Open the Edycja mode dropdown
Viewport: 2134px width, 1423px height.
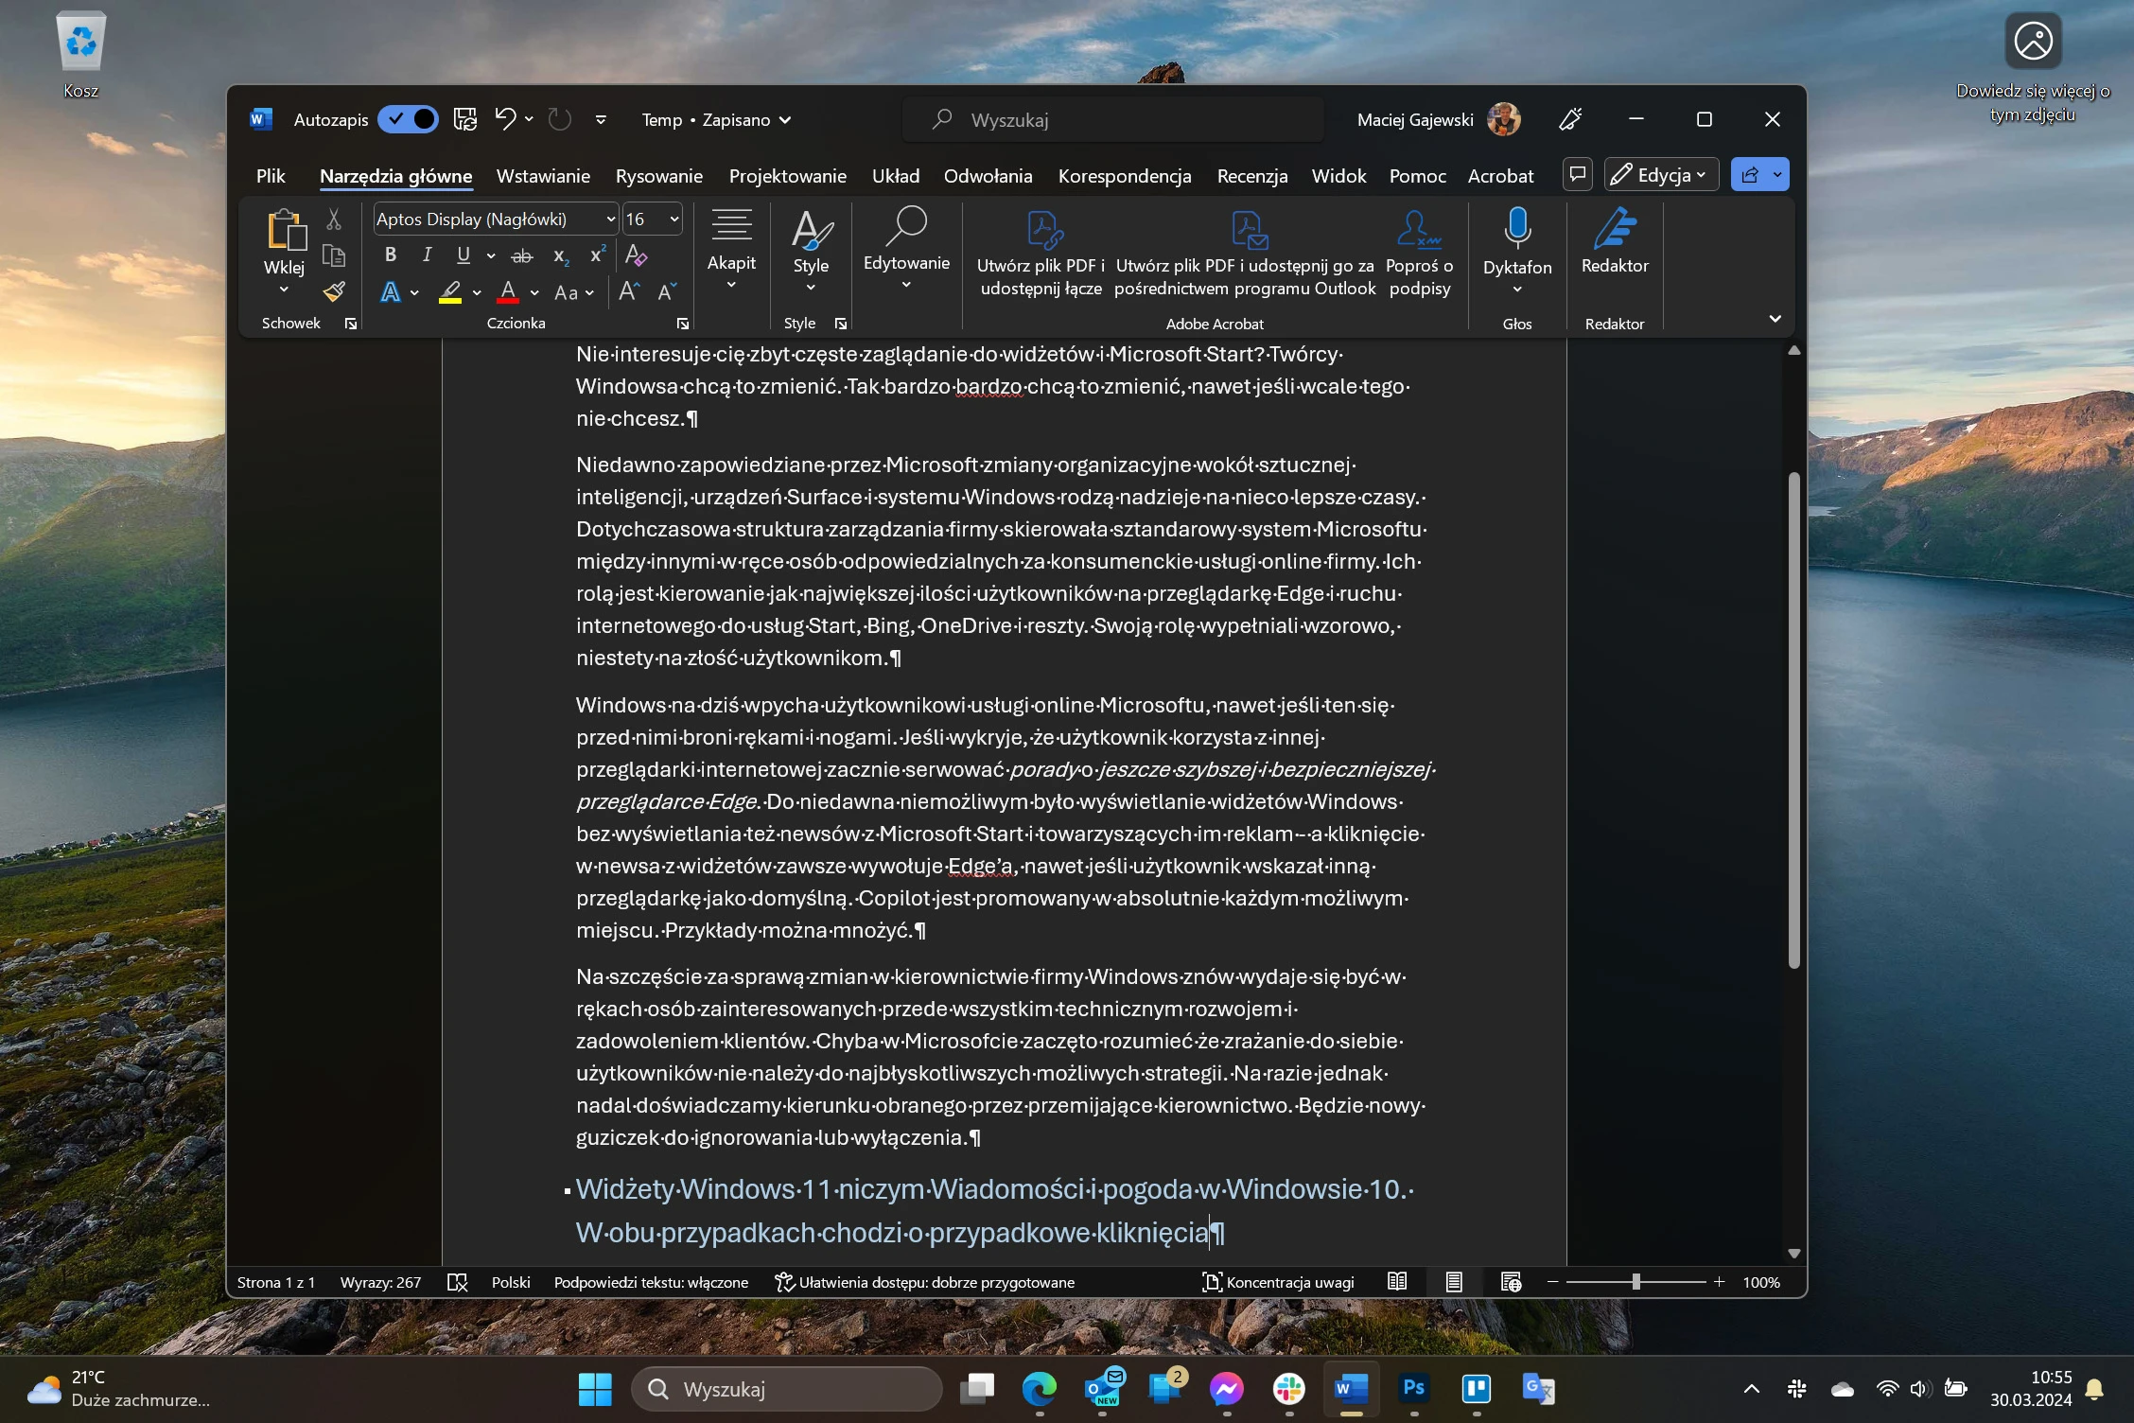(1661, 175)
